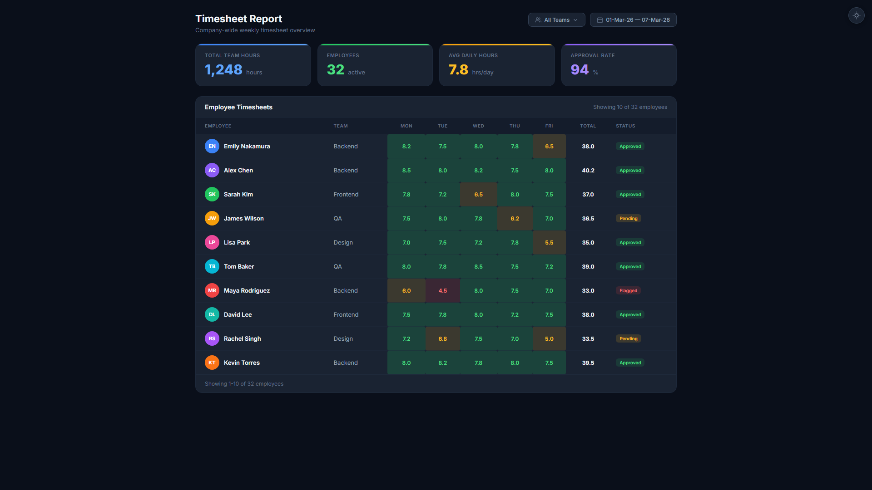This screenshot has height=490, width=872.
Task: Click Lisa Park's LP avatar
Action: click(x=212, y=242)
